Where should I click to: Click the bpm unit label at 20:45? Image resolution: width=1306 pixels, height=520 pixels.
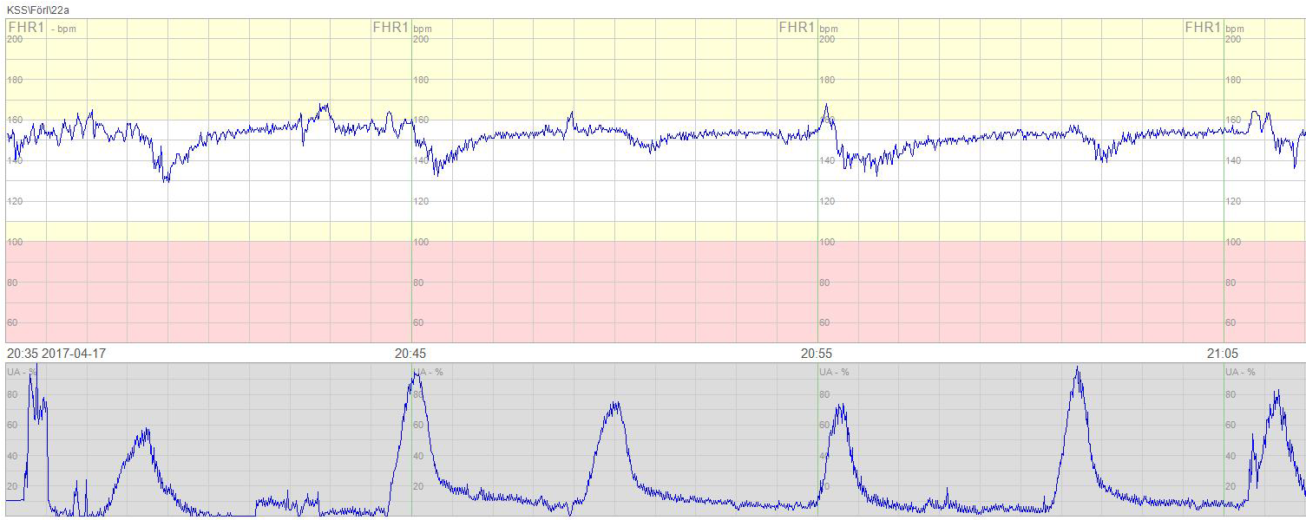423,29
